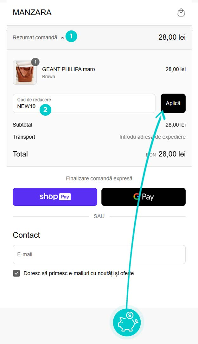The image size is (198, 344).
Task: Pay with the Shop Pay button
Action: [x=55, y=197]
